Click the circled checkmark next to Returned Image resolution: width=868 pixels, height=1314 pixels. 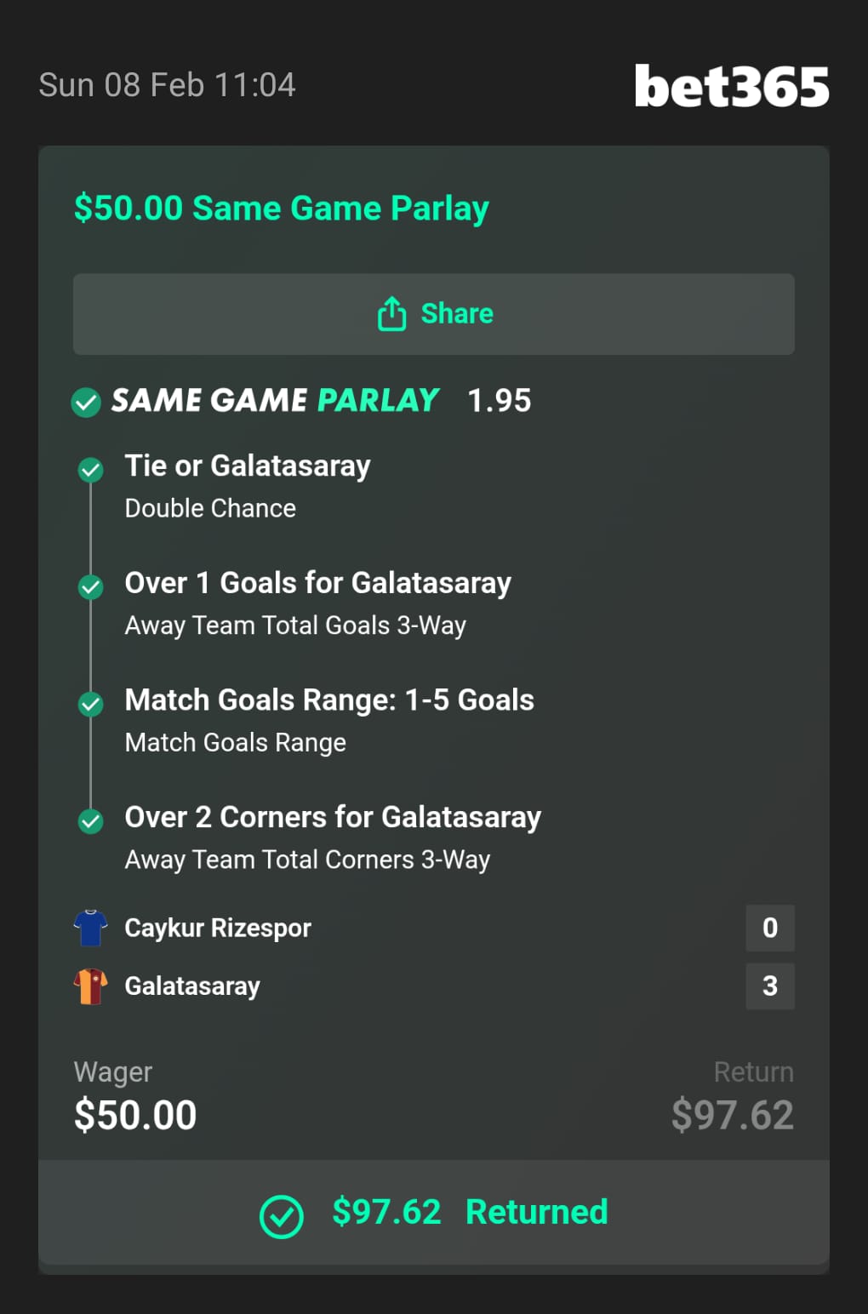[x=282, y=1216]
